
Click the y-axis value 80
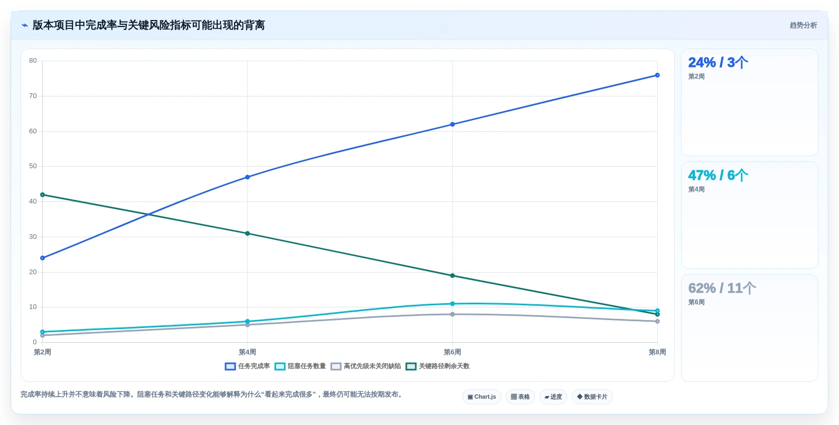click(x=33, y=61)
